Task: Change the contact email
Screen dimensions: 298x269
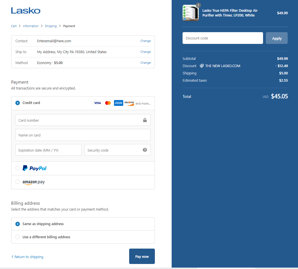Action: pos(145,41)
